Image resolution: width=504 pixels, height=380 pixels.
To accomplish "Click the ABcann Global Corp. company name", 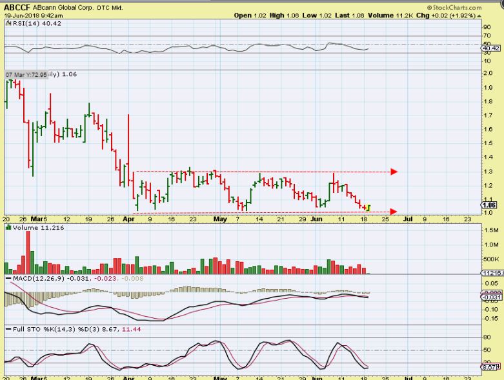I will point(63,7).
